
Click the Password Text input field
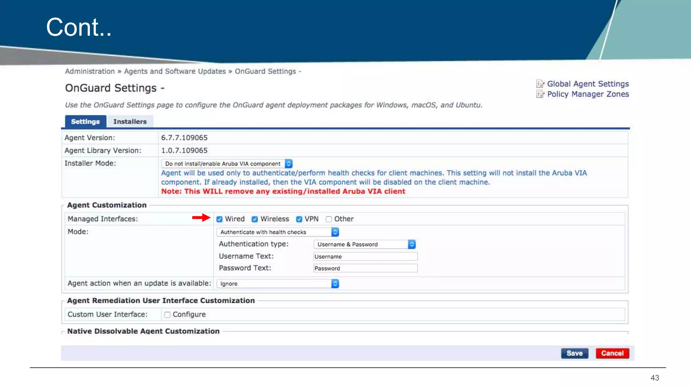(x=365, y=268)
